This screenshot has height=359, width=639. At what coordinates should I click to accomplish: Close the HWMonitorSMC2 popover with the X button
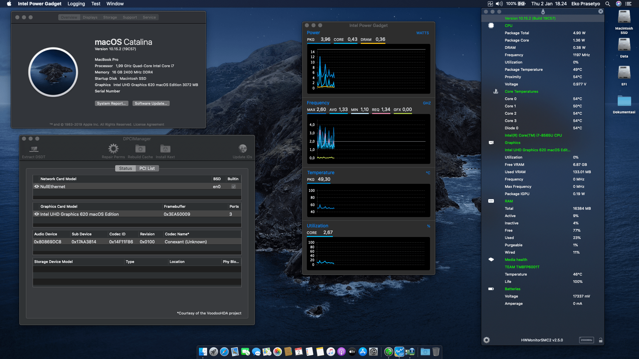coord(601,11)
